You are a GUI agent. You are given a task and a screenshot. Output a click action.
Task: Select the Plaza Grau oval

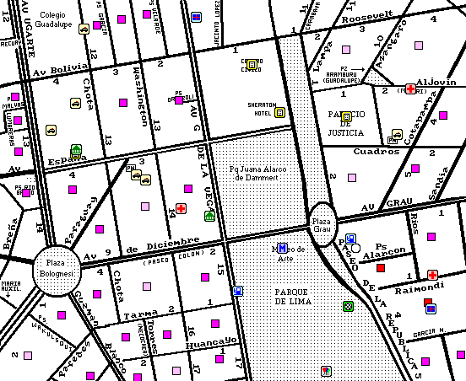322,224
